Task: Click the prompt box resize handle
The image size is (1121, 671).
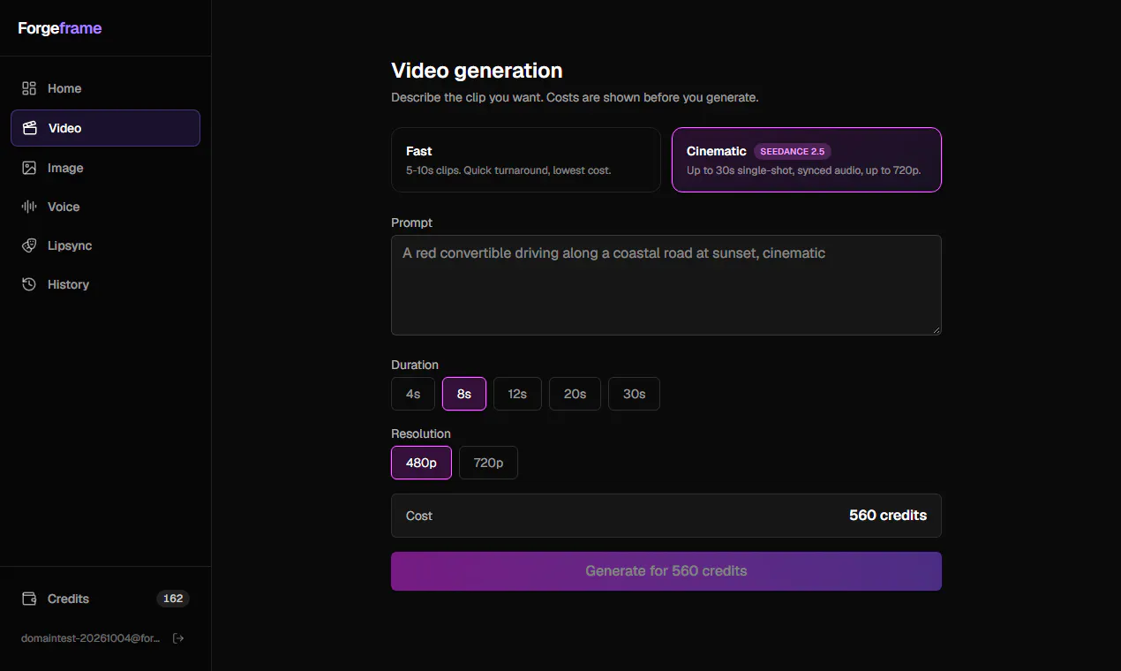Action: coord(936,329)
